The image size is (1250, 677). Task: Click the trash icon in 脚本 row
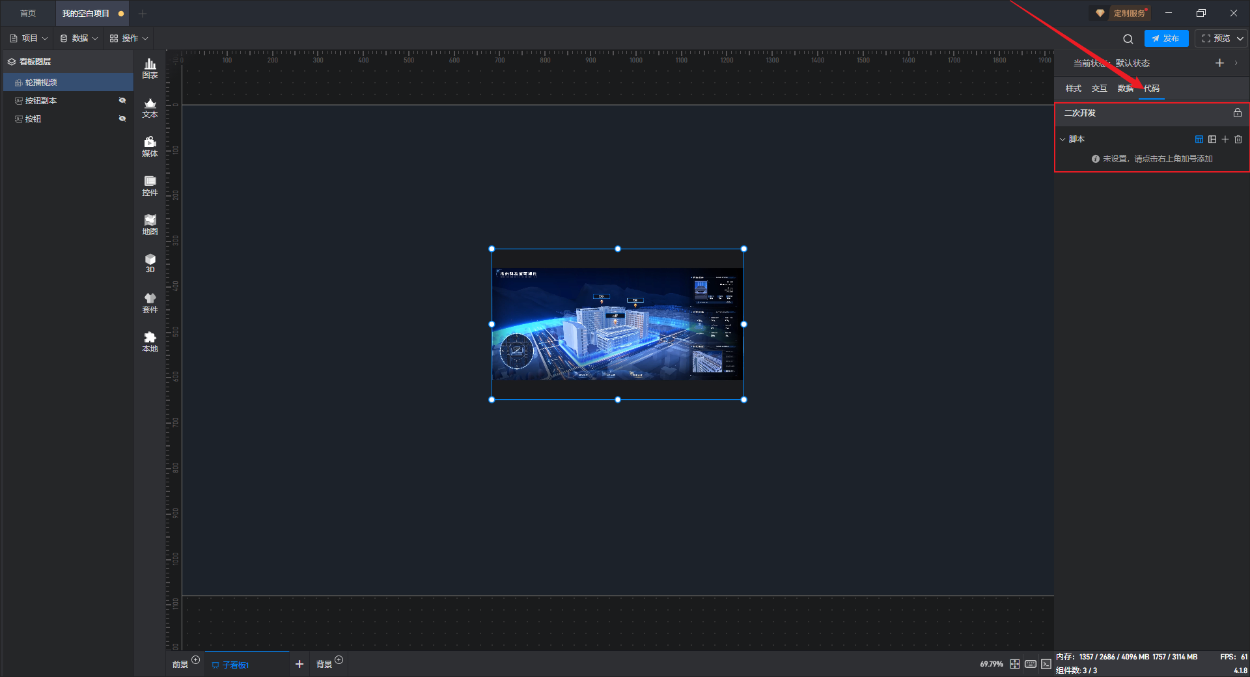coord(1238,139)
